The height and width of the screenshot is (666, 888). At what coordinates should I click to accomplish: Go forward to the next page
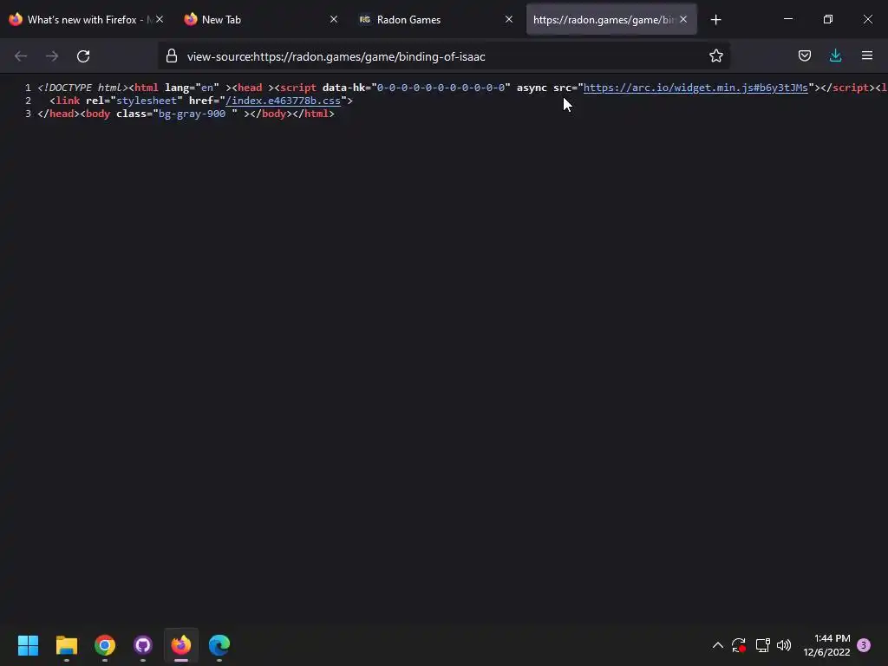pyautogui.click(x=52, y=56)
